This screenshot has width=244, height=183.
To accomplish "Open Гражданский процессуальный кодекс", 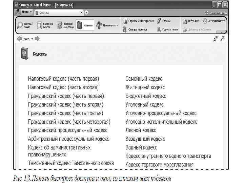I will (x=68, y=130).
